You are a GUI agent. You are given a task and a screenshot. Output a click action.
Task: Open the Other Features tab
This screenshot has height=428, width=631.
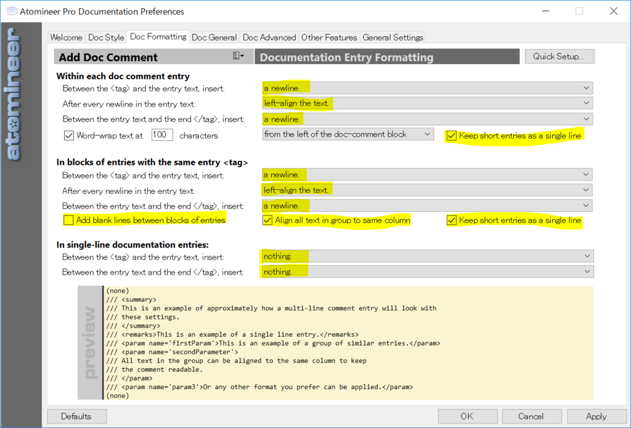pyautogui.click(x=329, y=38)
